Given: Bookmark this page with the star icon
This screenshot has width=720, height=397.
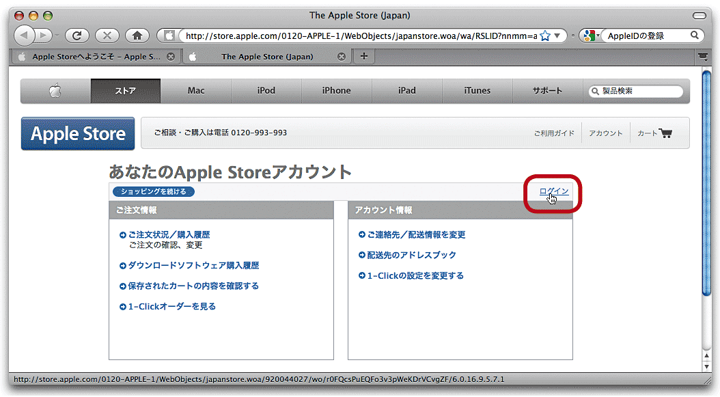Looking at the screenshot, I should (545, 36).
